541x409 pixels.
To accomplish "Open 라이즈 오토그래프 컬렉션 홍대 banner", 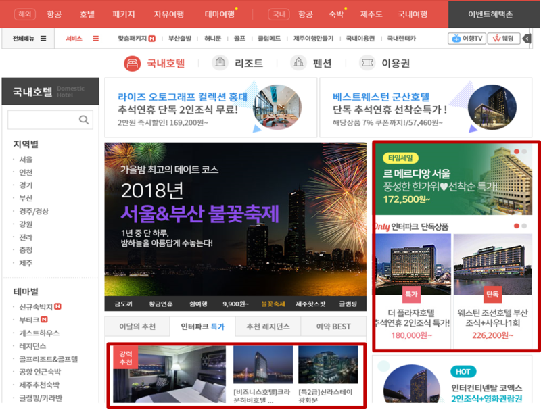I will click(x=211, y=107).
